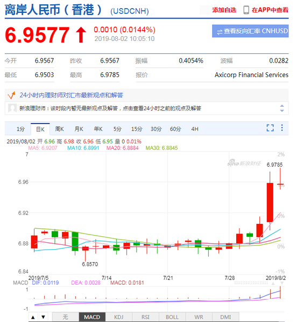Click the MACD: 0.0181 value
The width and height of the screenshot is (296, 322).
[127, 283]
